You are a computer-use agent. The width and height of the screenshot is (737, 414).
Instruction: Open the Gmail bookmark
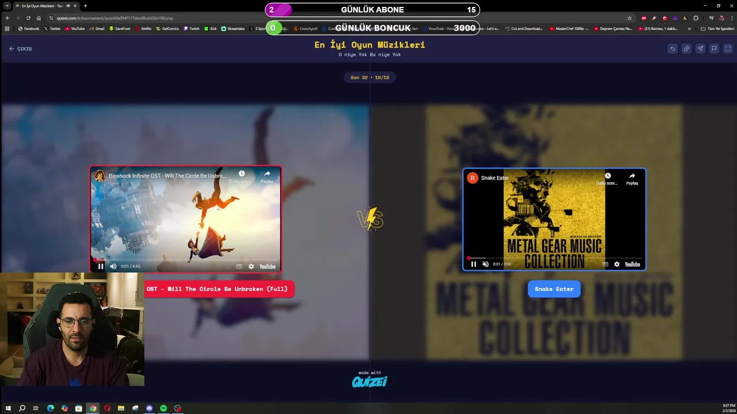click(x=97, y=29)
